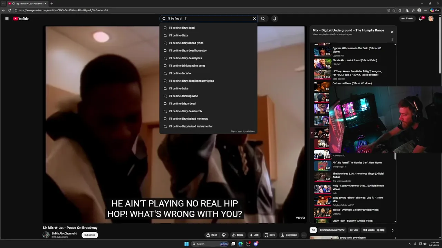
Task: Open the tab search dropdown arrow
Action: click(x=3, y=3)
